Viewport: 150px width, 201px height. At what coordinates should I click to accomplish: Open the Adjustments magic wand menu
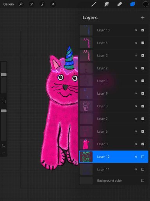[32, 4]
